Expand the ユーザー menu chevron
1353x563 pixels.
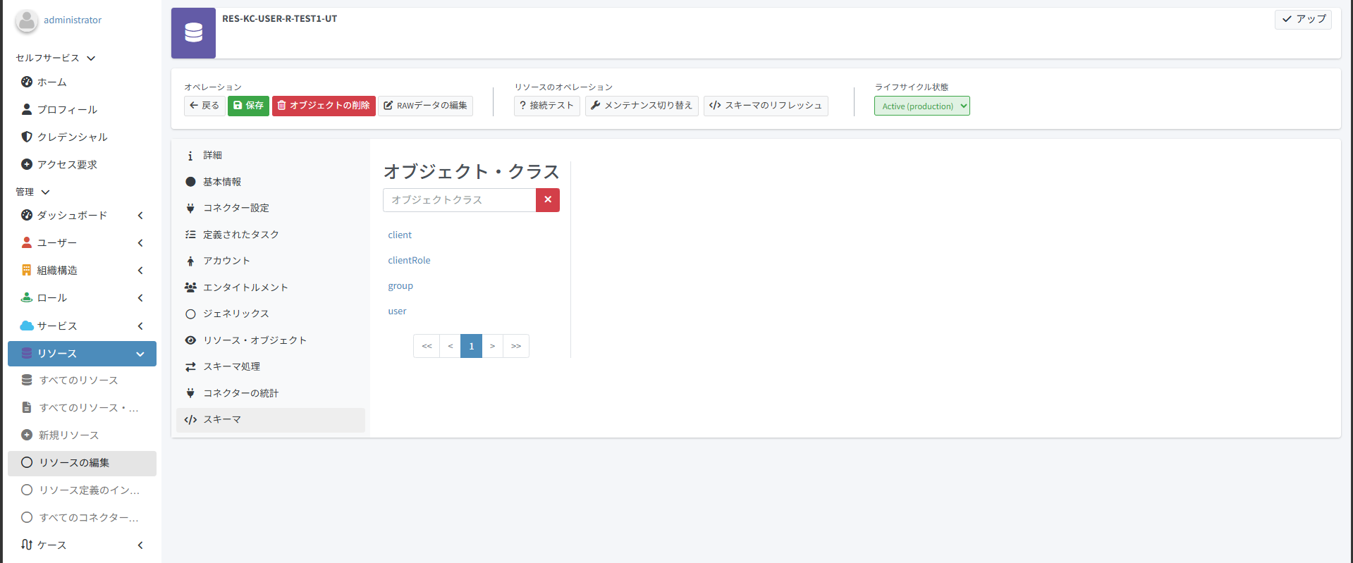140,242
